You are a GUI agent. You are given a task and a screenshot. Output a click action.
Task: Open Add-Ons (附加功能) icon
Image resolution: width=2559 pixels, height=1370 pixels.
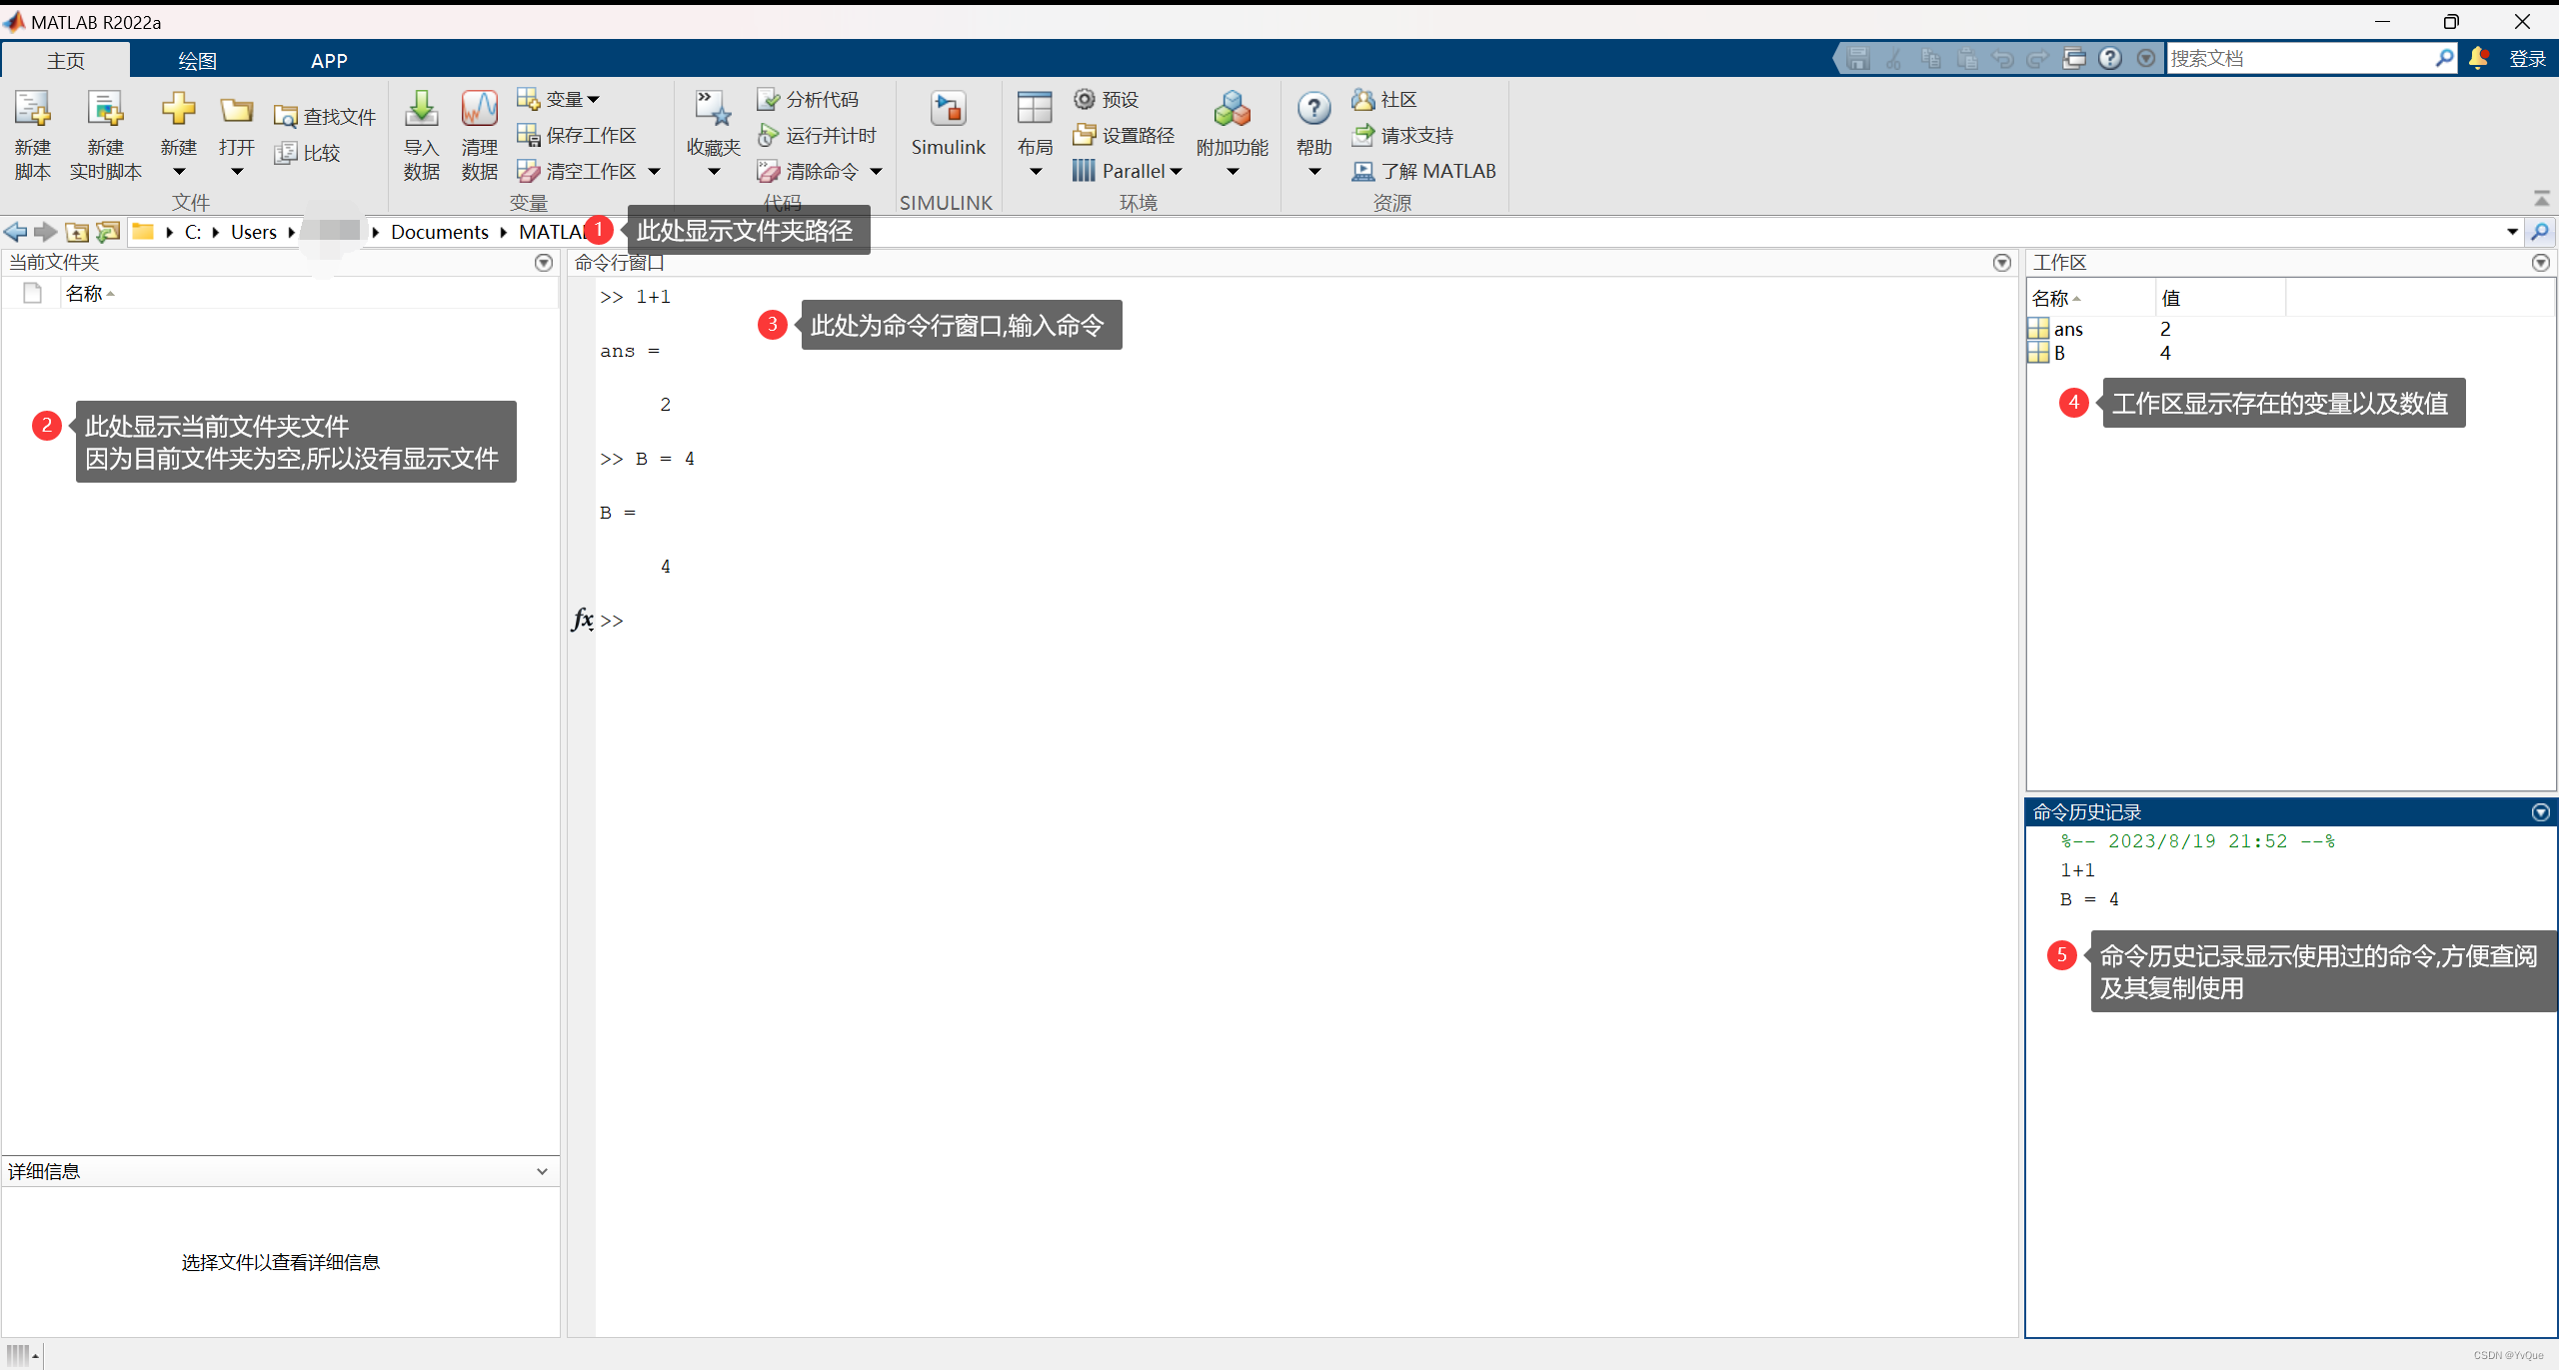click(x=1232, y=109)
